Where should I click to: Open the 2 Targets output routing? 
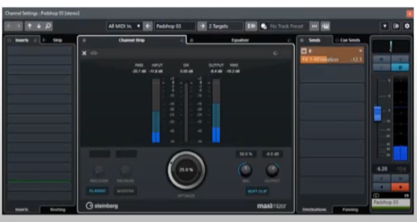tap(225, 26)
